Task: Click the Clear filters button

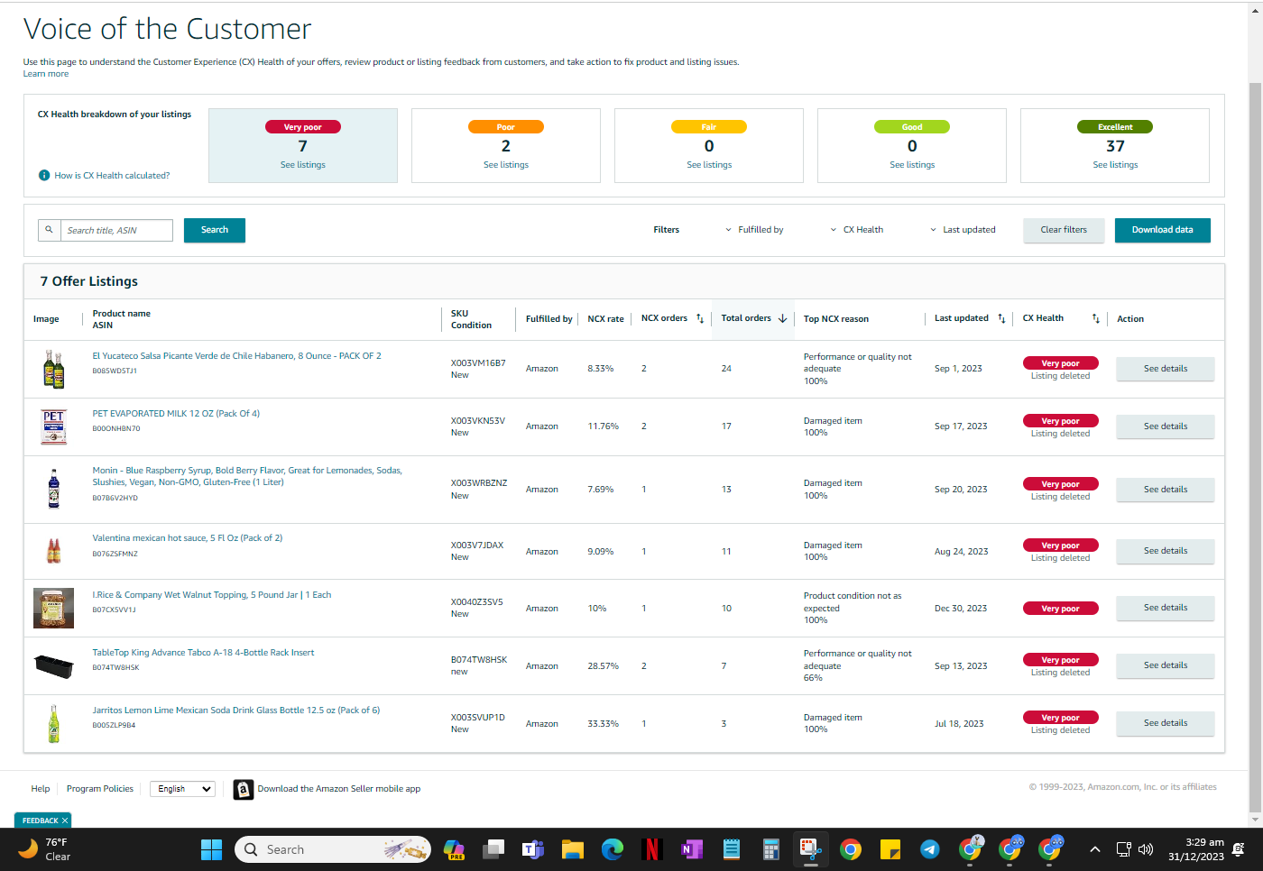Action: [1064, 230]
